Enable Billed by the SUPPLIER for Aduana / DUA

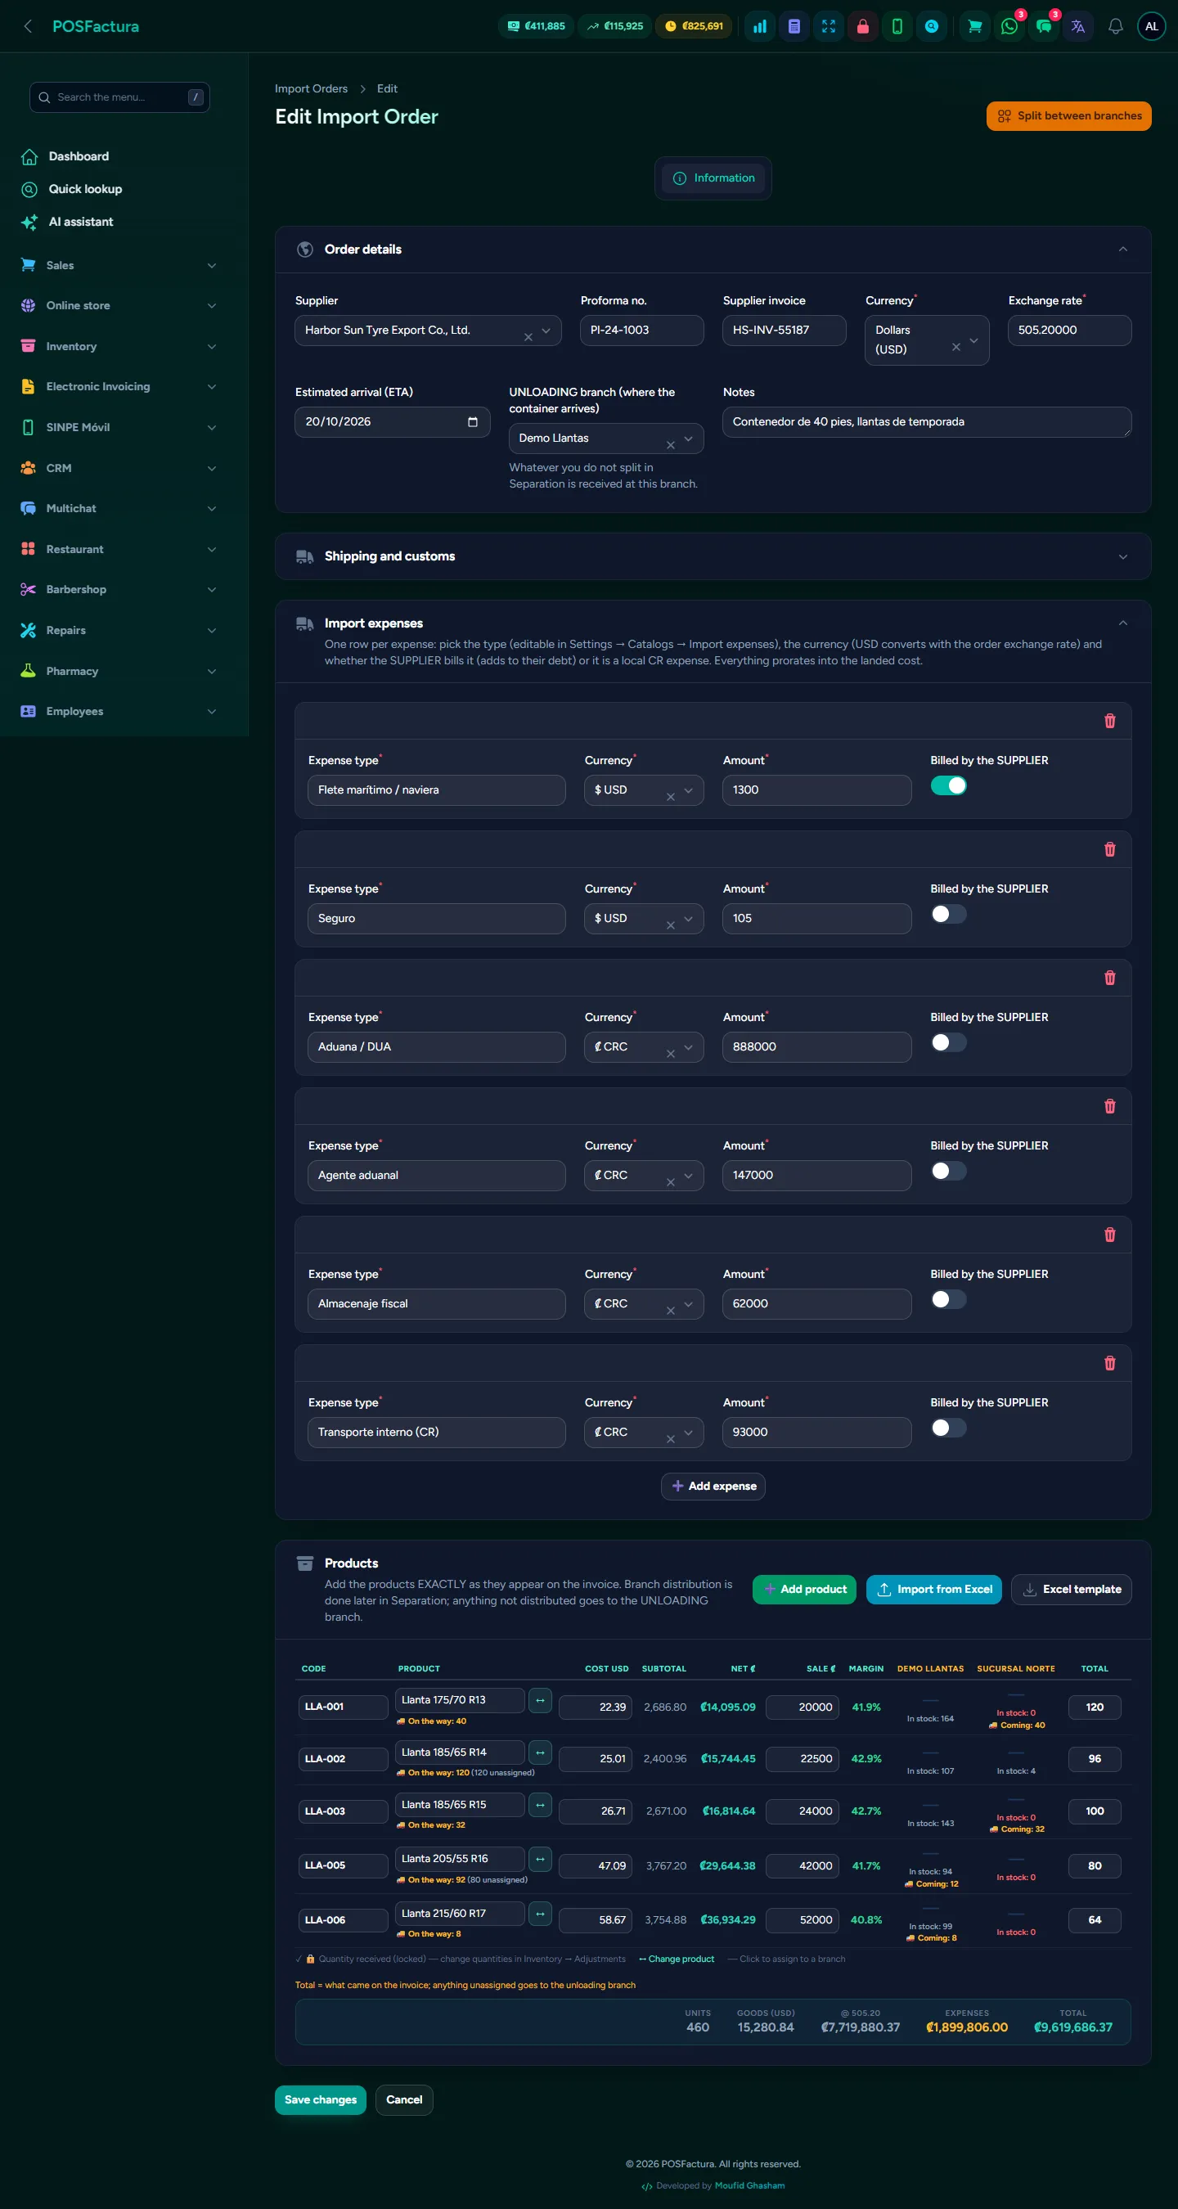coord(948,1042)
